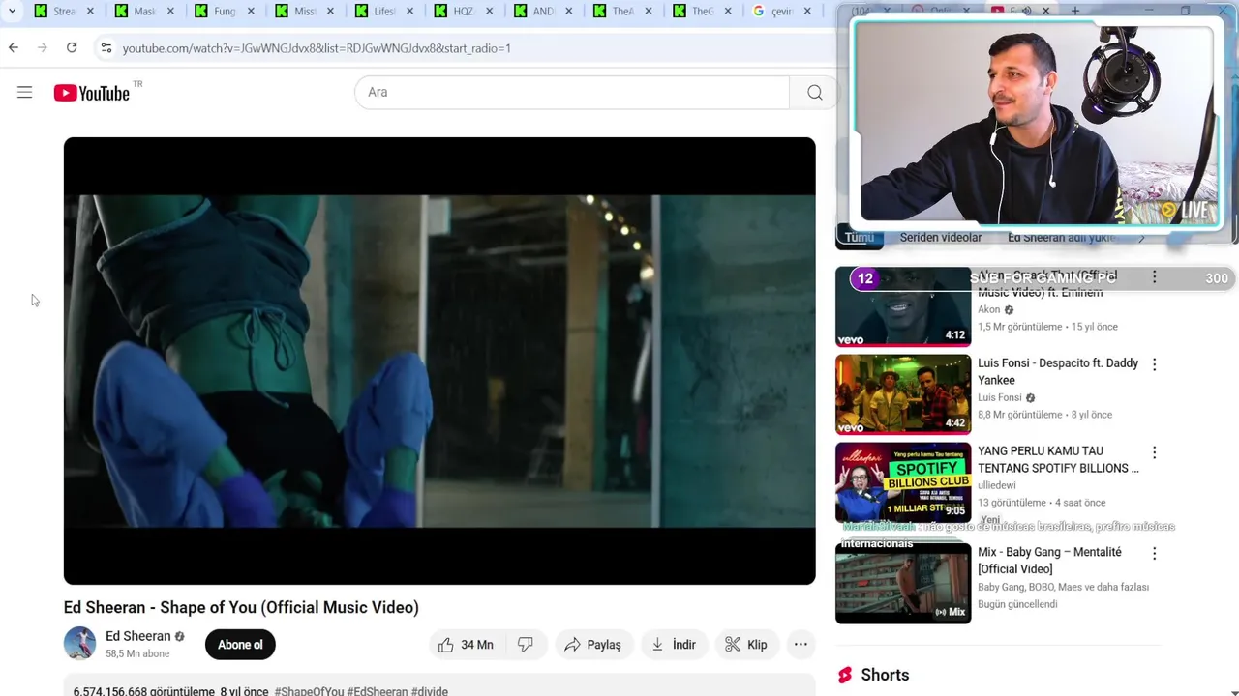
Task: Click the video title Shape of You text
Action: 241,607
